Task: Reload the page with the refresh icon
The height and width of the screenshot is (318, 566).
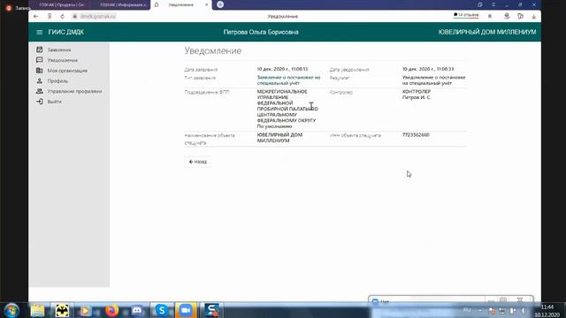Action: coord(63,16)
